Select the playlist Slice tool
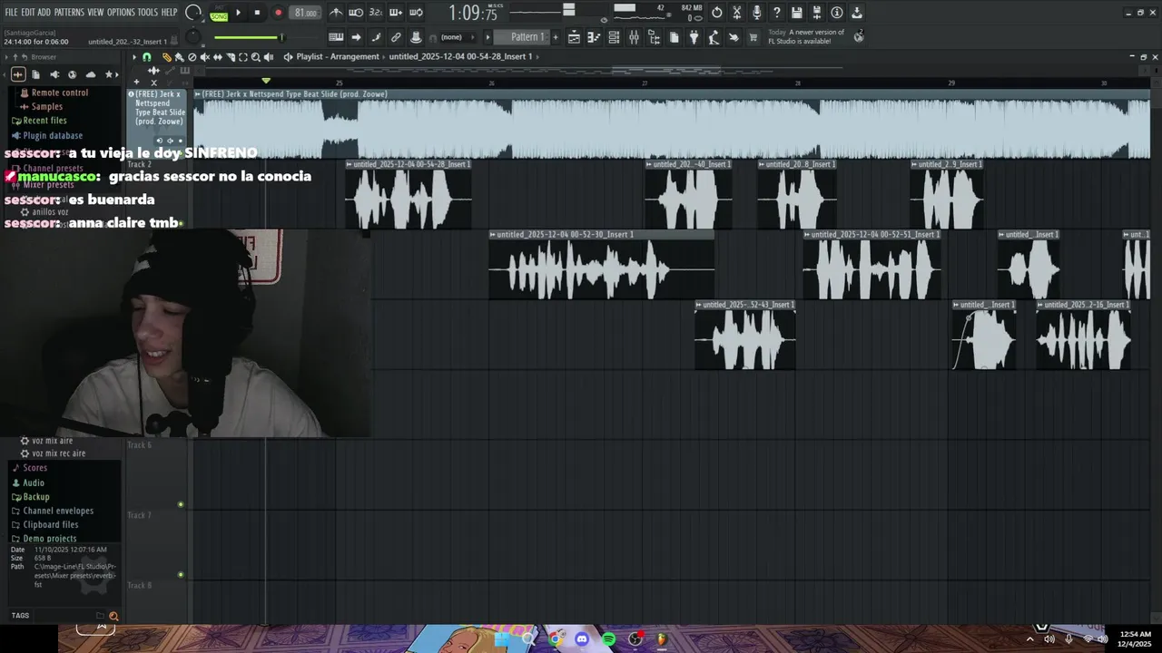This screenshot has height=653, width=1162. [x=230, y=57]
